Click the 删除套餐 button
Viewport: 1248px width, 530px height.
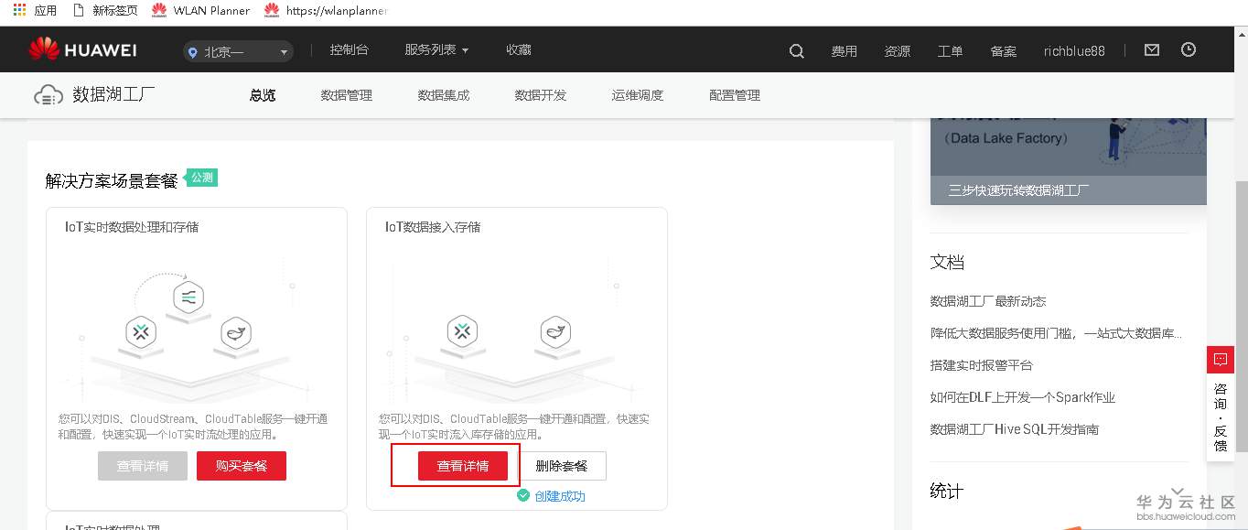coord(563,465)
